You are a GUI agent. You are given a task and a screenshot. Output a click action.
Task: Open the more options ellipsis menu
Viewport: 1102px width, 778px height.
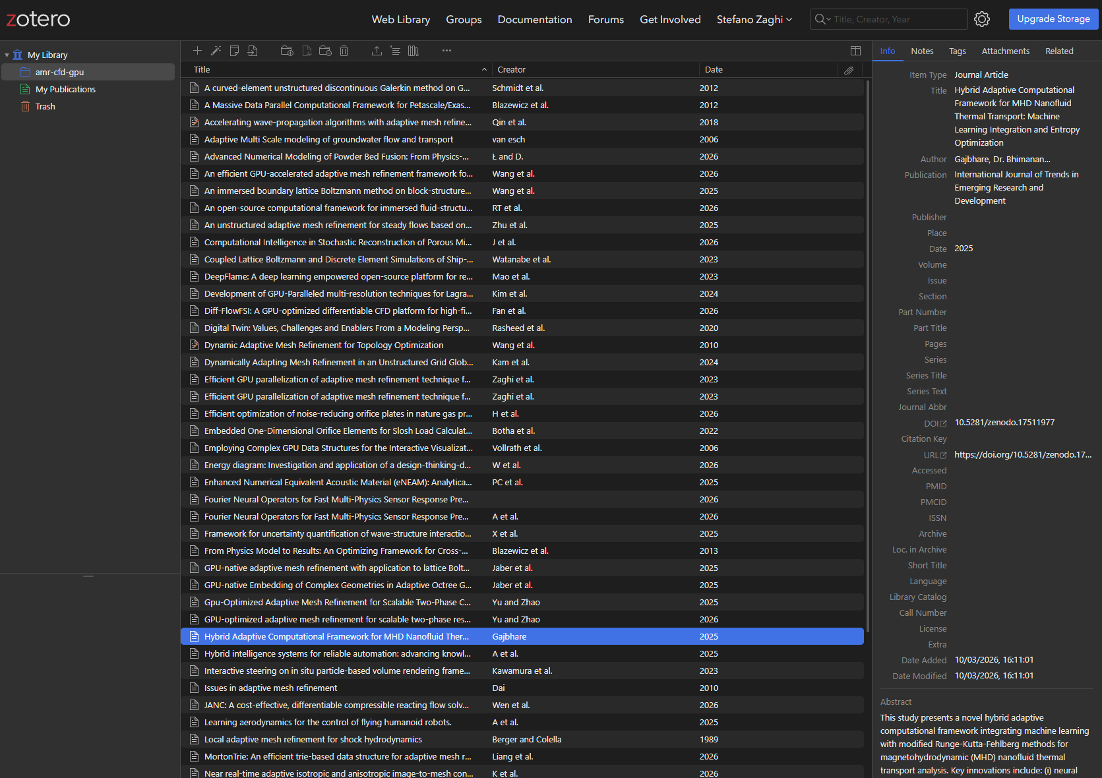[x=447, y=51]
